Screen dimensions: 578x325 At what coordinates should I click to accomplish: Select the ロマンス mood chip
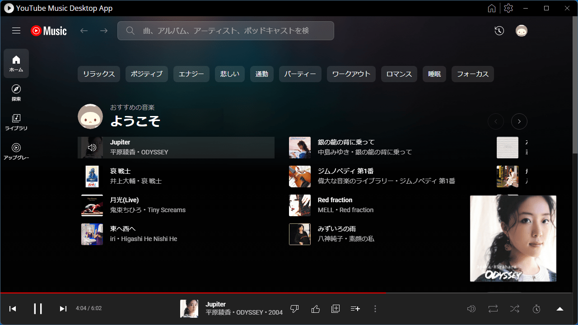point(399,74)
